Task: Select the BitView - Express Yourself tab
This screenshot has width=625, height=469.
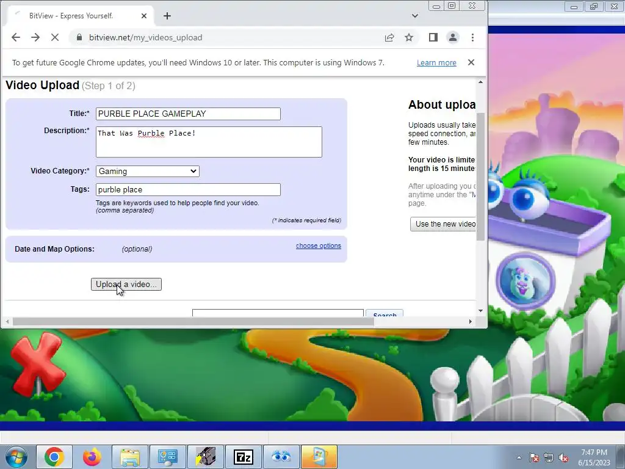Action: click(x=80, y=15)
